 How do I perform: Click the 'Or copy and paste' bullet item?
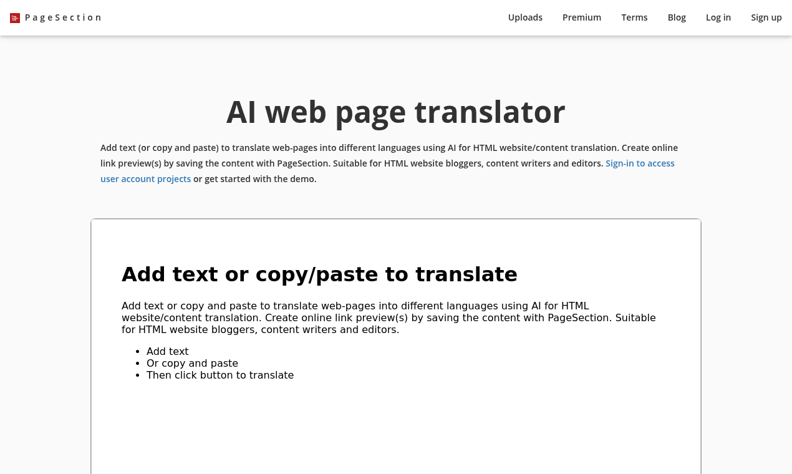[x=192, y=364]
